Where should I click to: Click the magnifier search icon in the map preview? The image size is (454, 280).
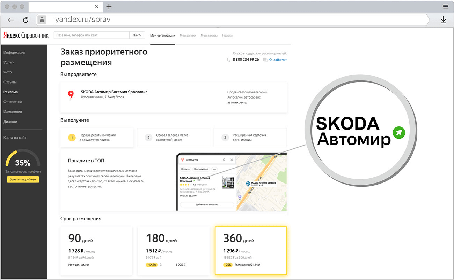point(224,160)
